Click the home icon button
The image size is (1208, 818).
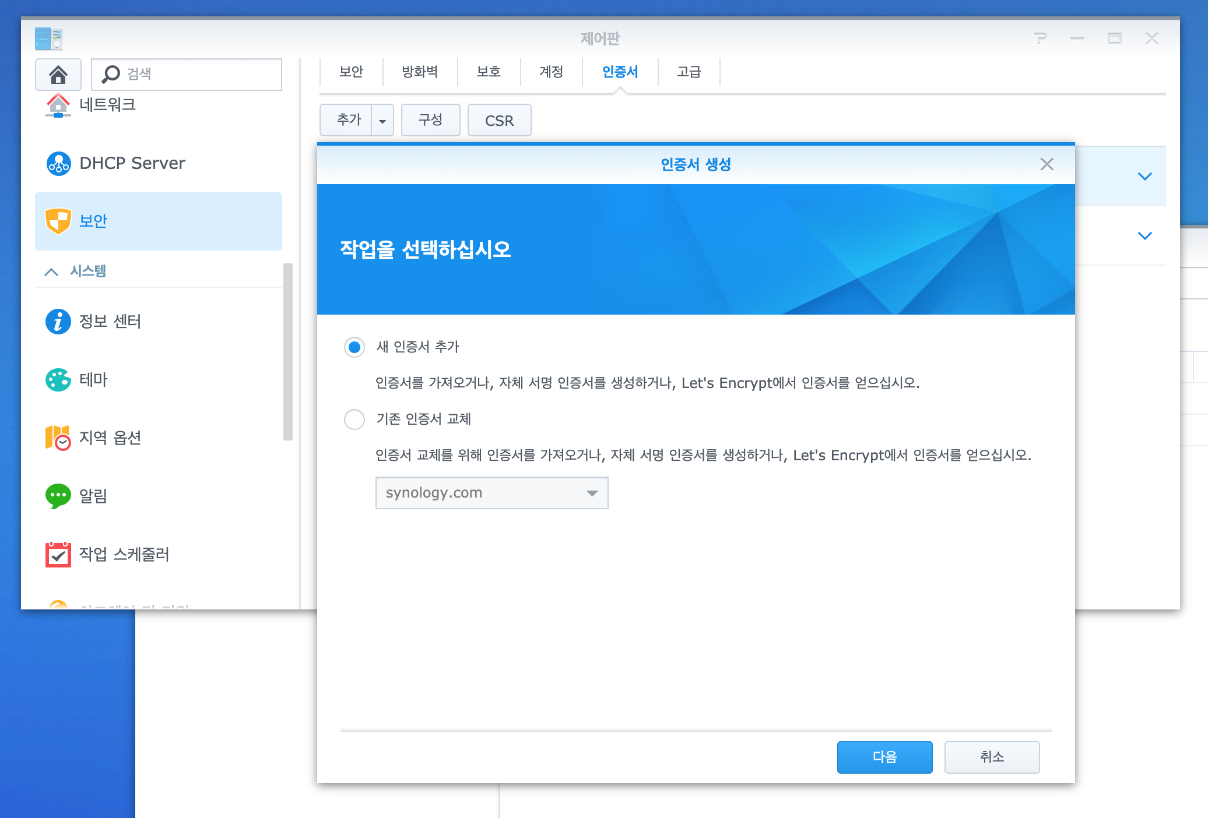58,75
